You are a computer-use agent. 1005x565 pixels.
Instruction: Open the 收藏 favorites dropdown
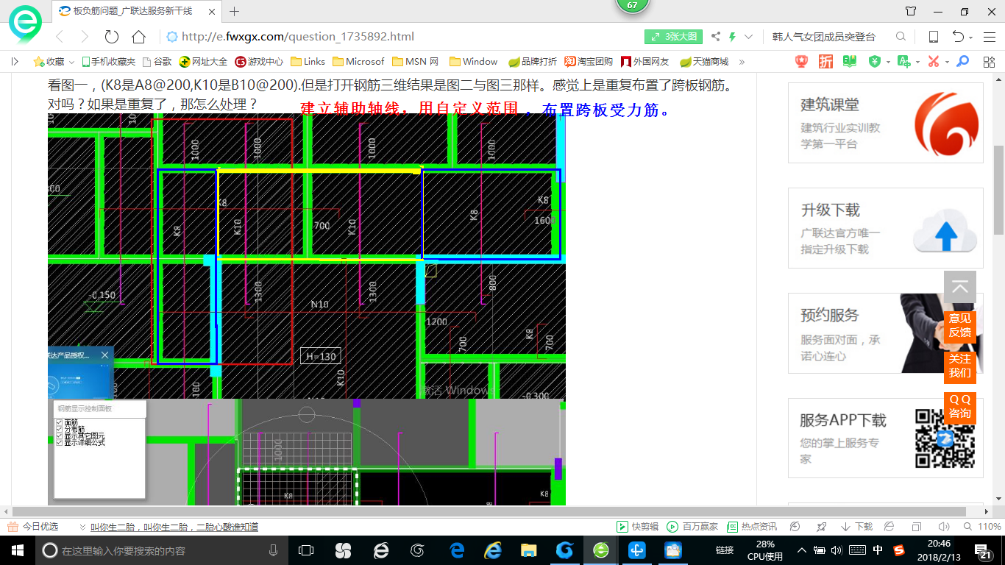(x=54, y=62)
